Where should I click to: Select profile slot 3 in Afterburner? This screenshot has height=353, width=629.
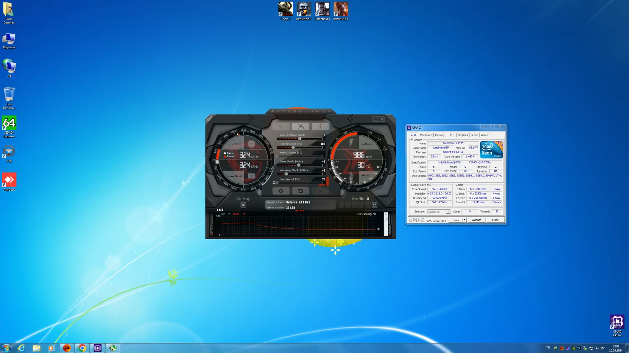pos(354,205)
